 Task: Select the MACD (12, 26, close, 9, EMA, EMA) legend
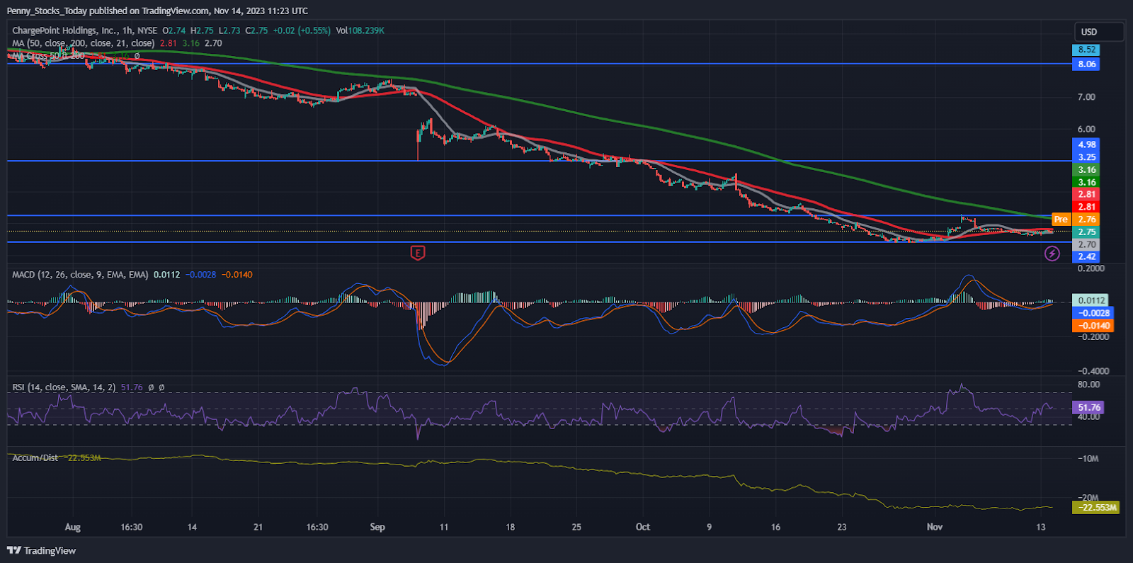[x=80, y=275]
